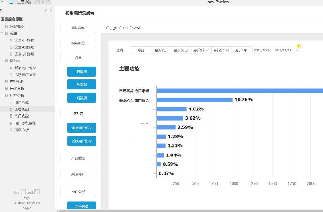Viewport: 323px width, 212px height.
Task: Select 主要功能 page in tree
Action: (21, 109)
